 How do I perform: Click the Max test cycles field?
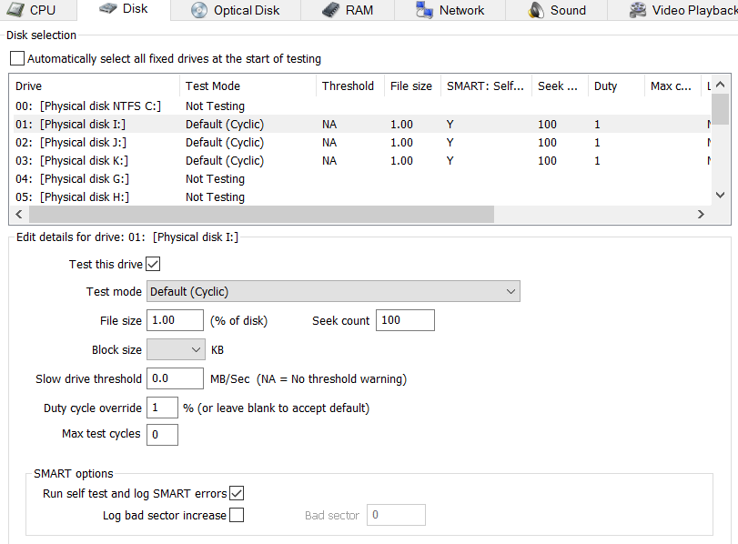(x=162, y=434)
